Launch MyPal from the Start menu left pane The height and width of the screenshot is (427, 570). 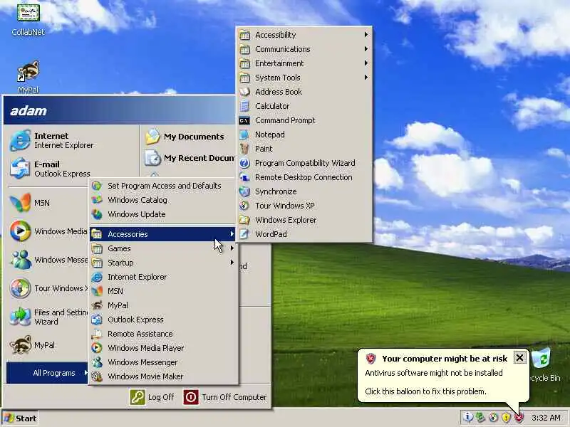pyautogui.click(x=47, y=345)
